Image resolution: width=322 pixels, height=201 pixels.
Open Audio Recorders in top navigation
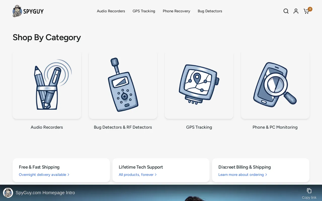tap(111, 11)
